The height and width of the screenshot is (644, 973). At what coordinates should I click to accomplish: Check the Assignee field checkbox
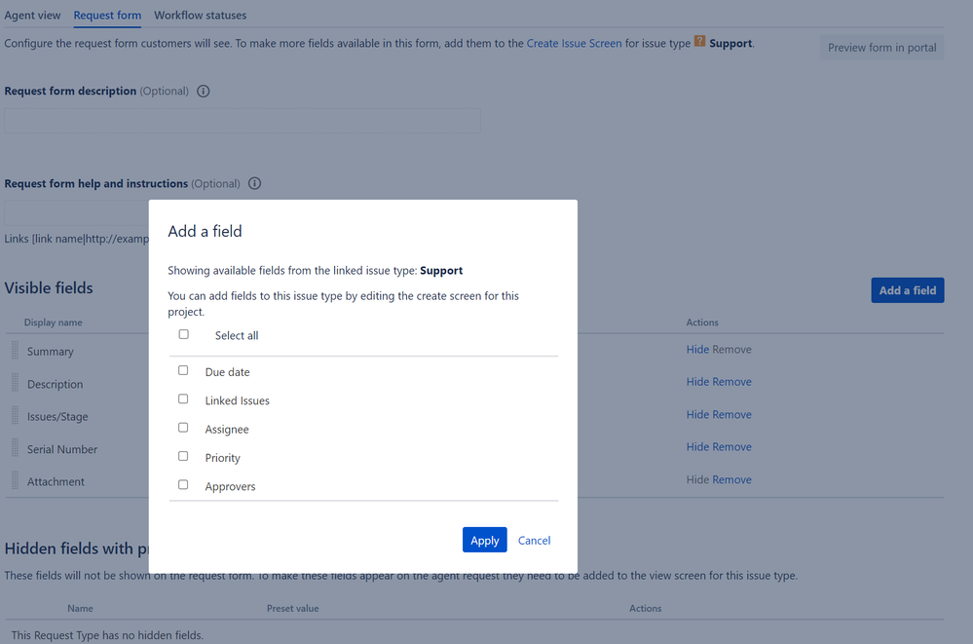point(183,428)
